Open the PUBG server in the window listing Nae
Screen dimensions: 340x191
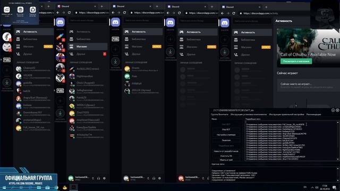tap(115, 39)
